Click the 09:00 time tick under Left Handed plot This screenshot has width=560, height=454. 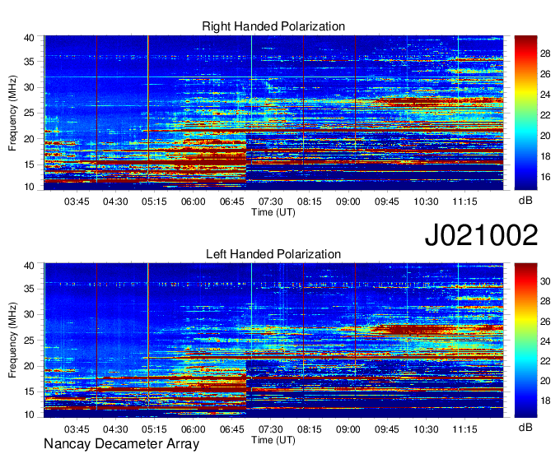point(348,429)
